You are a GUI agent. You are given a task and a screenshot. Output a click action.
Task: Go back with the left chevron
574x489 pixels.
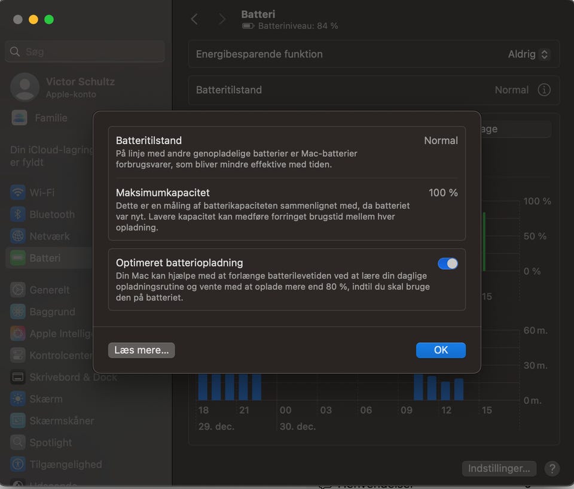(194, 19)
